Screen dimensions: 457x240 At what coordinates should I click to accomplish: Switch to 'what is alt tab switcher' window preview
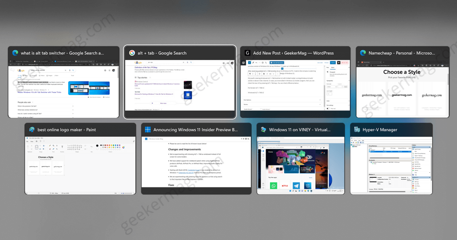click(64, 89)
